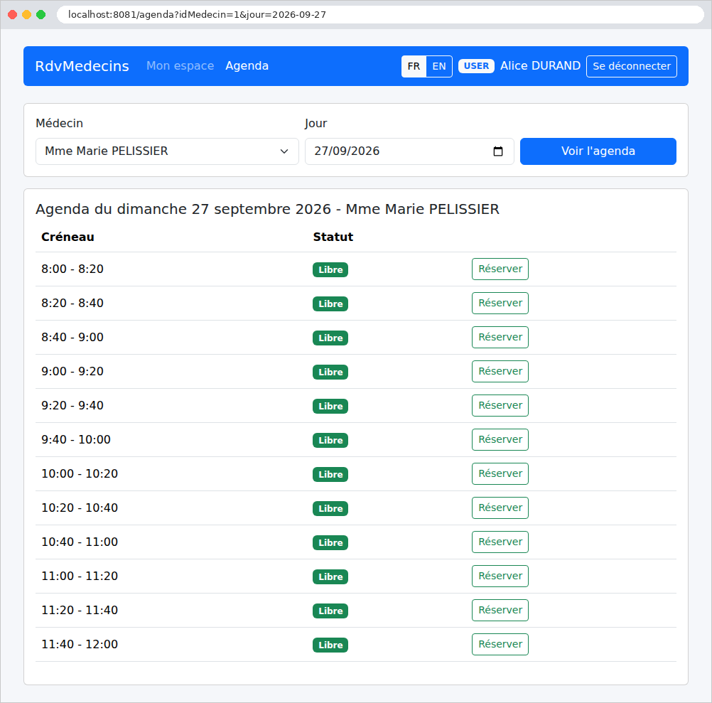This screenshot has width=712, height=703.
Task: Open the Médecin dropdown
Action: tap(167, 151)
